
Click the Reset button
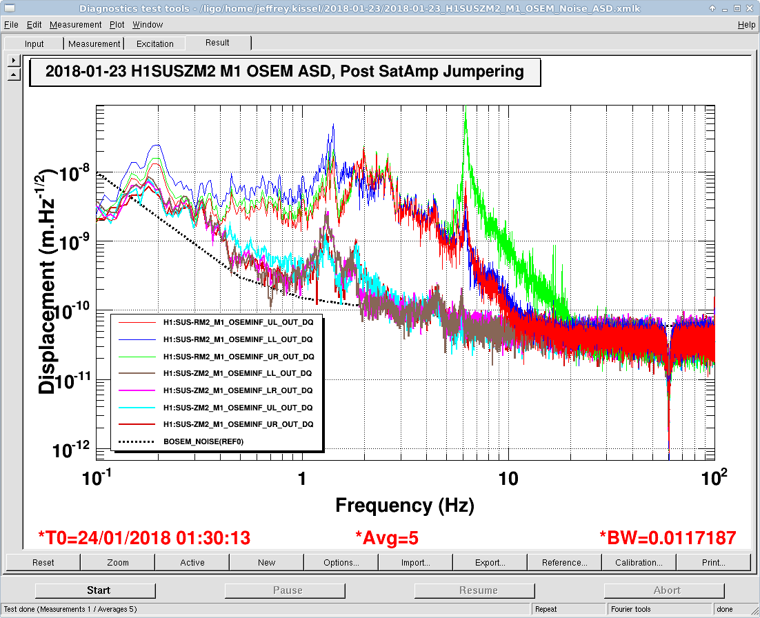43,562
